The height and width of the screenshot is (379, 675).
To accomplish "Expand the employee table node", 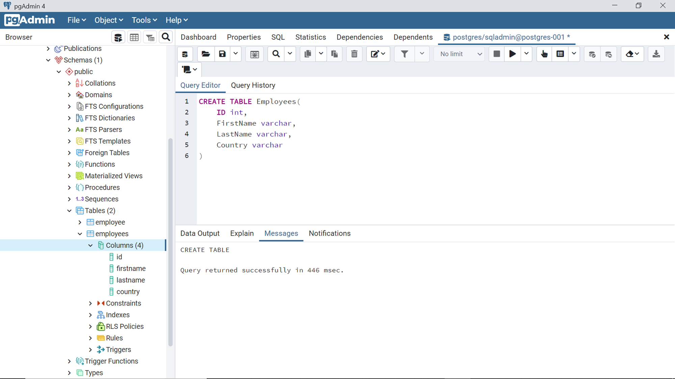I will (80, 222).
